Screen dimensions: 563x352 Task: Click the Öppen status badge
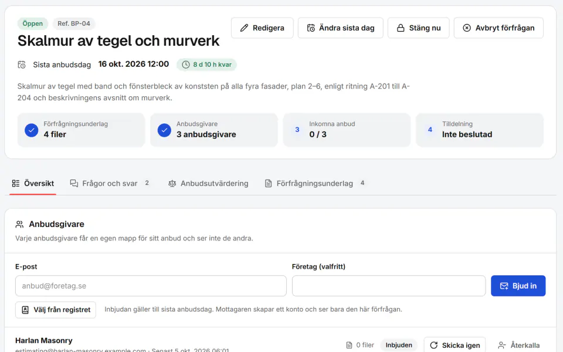click(33, 23)
